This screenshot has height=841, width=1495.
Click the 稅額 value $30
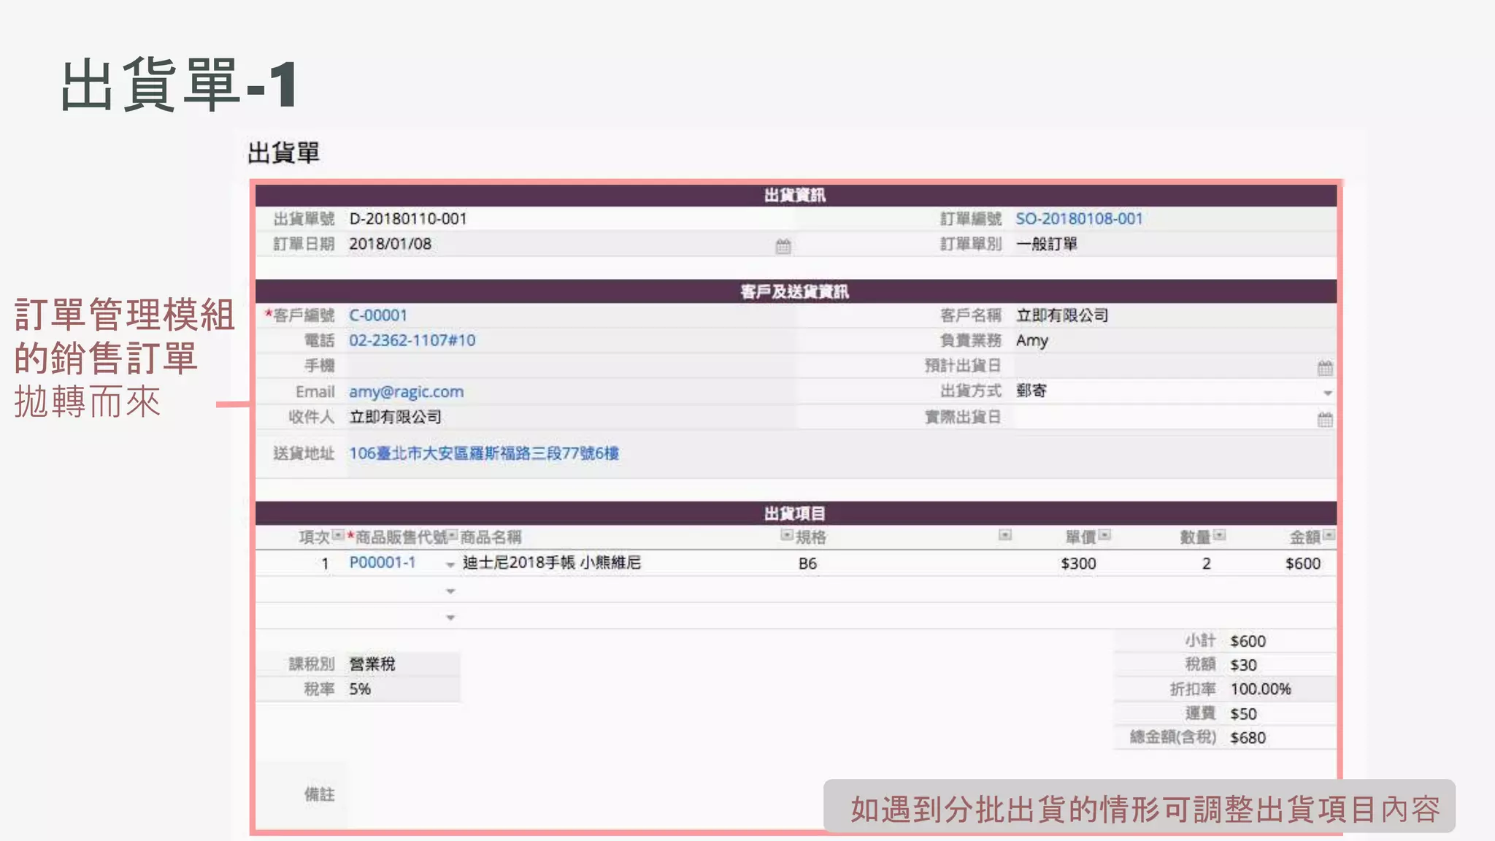1243,665
